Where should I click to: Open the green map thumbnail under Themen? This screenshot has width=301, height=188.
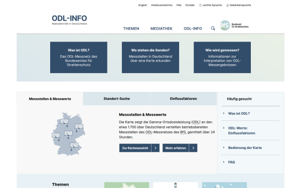(126, 185)
